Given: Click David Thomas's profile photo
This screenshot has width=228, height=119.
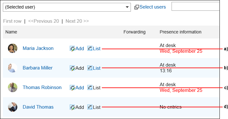Looking at the screenshot, I should tap(13, 107).
